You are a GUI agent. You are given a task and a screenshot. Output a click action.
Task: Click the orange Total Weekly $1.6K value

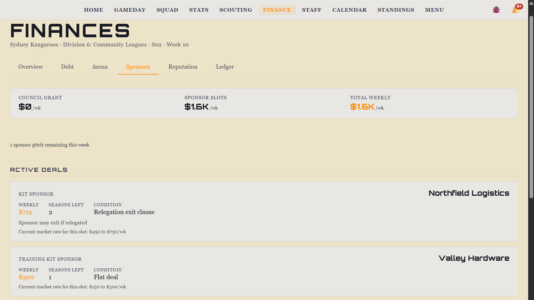click(362, 107)
